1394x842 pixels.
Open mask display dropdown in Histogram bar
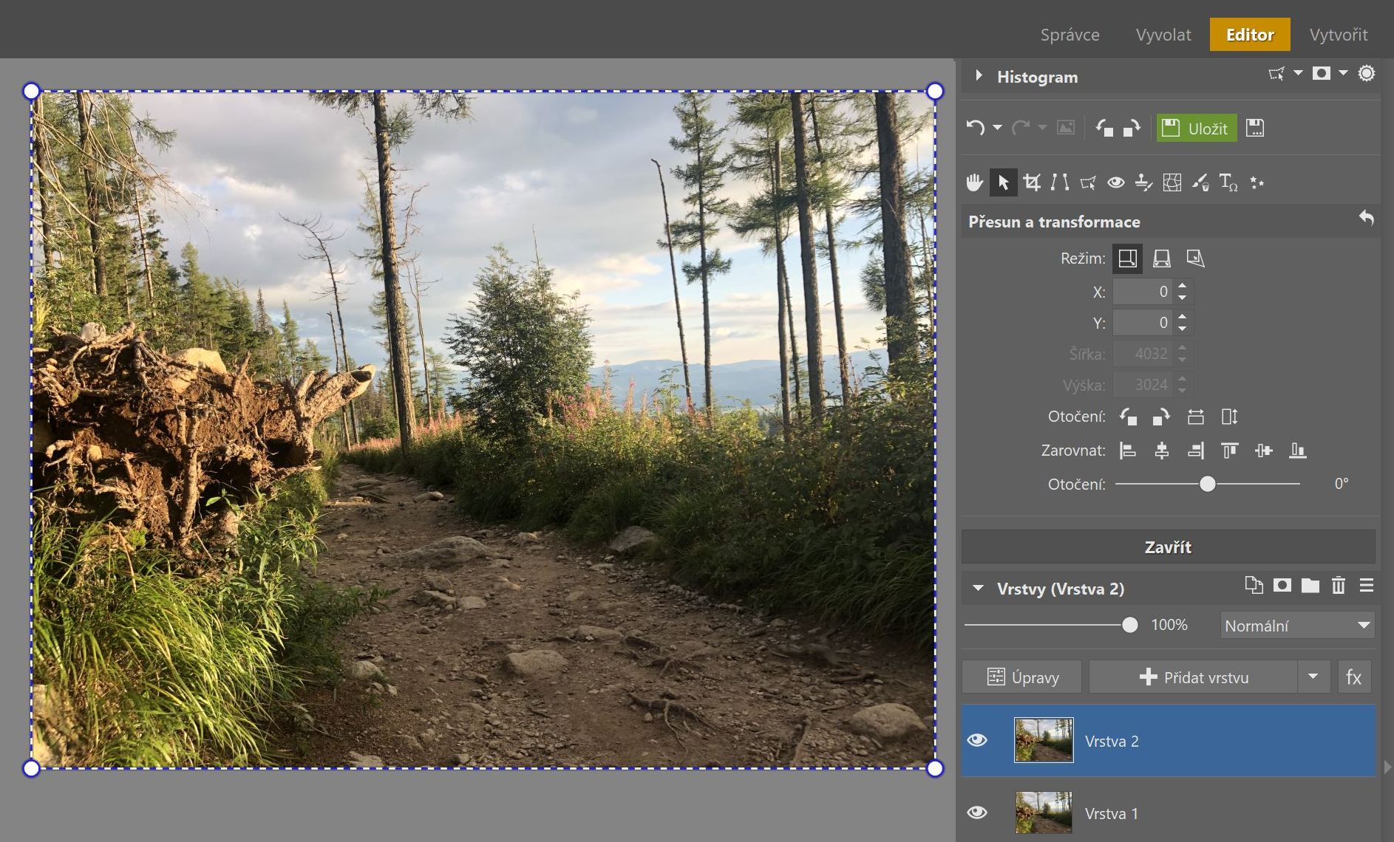click(x=1343, y=73)
